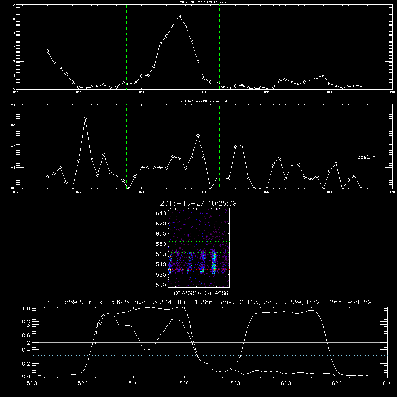This screenshot has height=397, width=397.
Task: Click the '560' y-axis label beside the heatmap
Action: (x=161, y=254)
